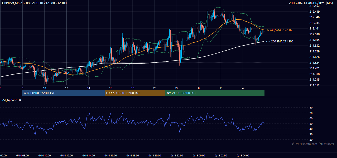
Task: Select the ロンドン 15:30-21:00 JST session bar
Action: 135,93
